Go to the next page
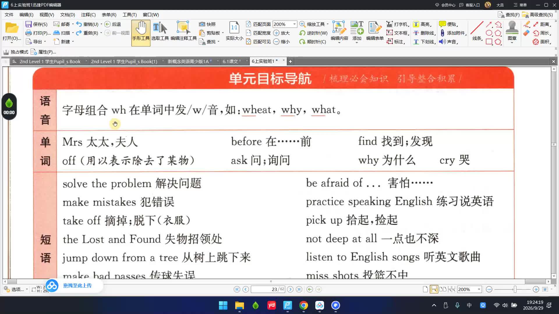The width and height of the screenshot is (559, 314). click(x=290, y=289)
